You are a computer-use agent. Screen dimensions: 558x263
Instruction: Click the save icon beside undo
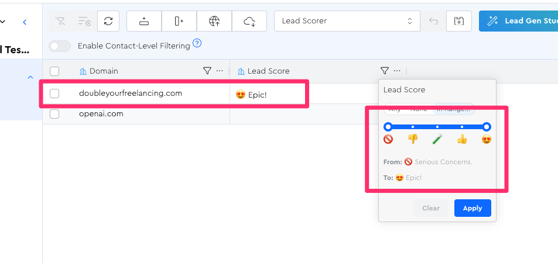tap(459, 21)
